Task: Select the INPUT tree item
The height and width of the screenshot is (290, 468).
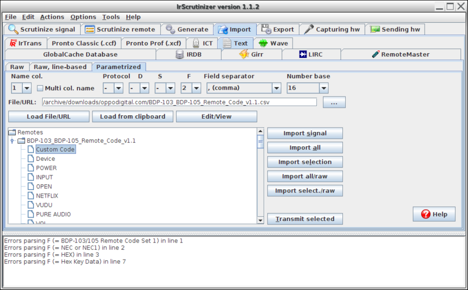Action: pos(44,177)
